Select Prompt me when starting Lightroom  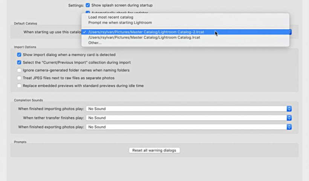point(120,23)
